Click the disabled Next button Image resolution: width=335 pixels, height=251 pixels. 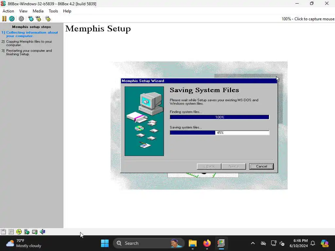coord(234,166)
